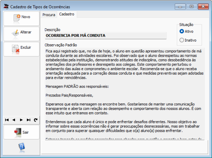Click the Descrição input field
212x158 pixels.
pos(106,36)
